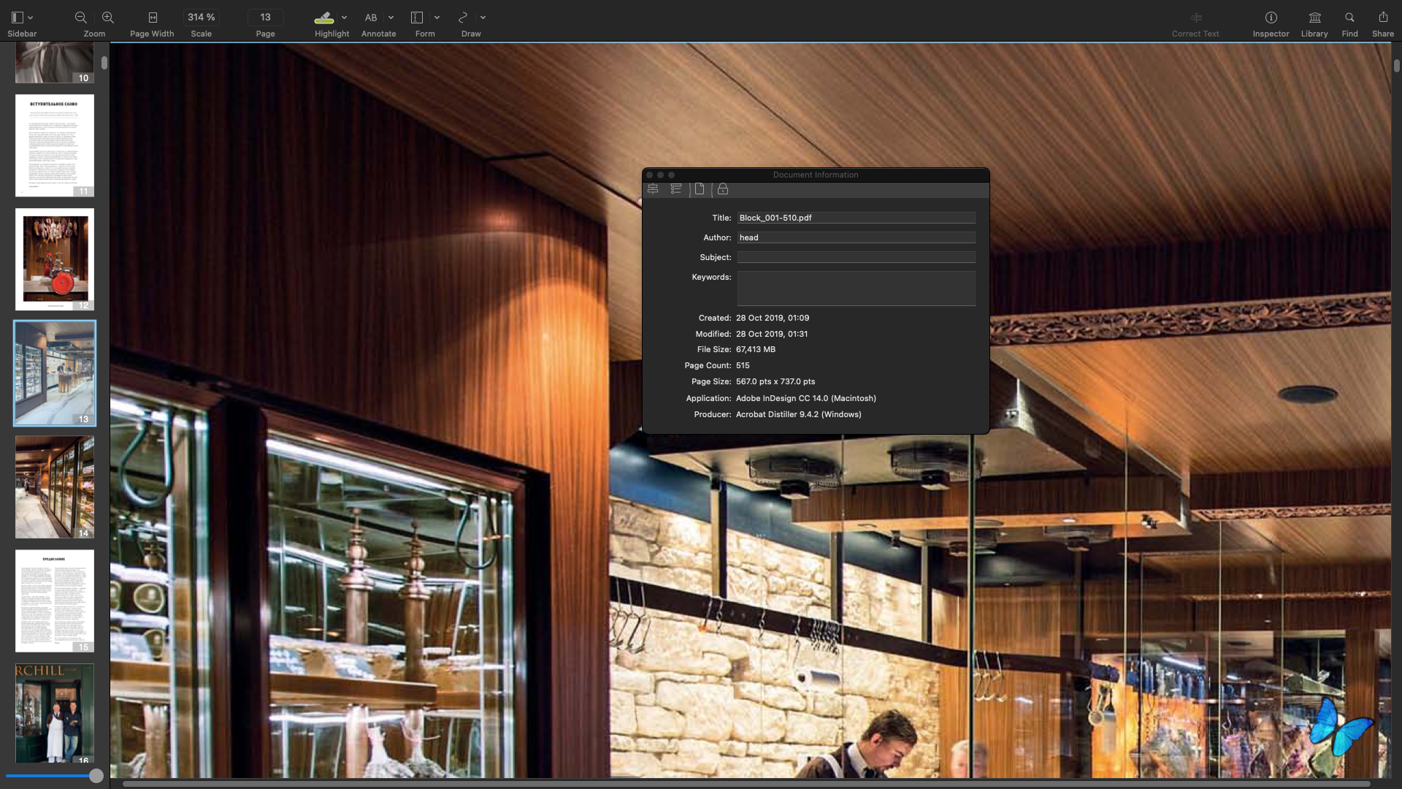Viewport: 1402px width, 789px height.
Task: Expand the Annotate options dropdown arrow
Action: [391, 18]
